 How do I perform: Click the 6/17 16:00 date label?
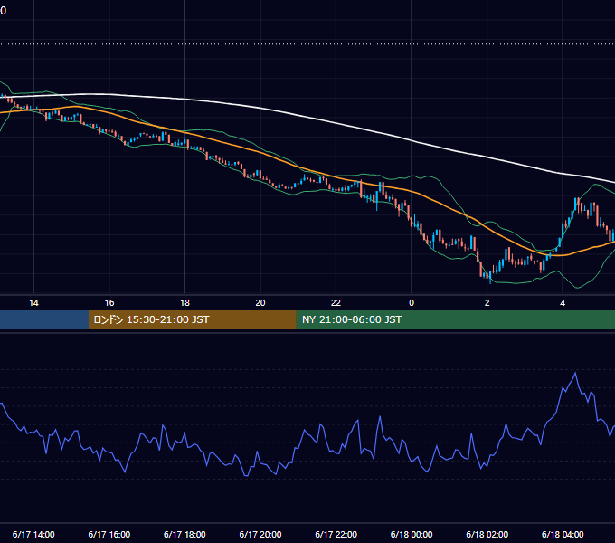(x=109, y=534)
